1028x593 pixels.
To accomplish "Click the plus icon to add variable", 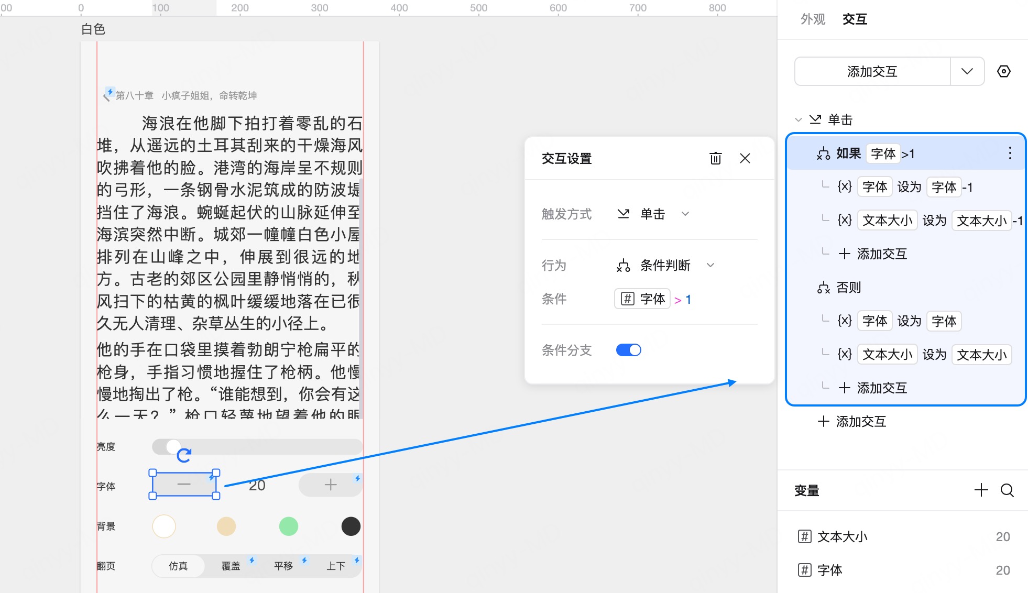I will (981, 490).
